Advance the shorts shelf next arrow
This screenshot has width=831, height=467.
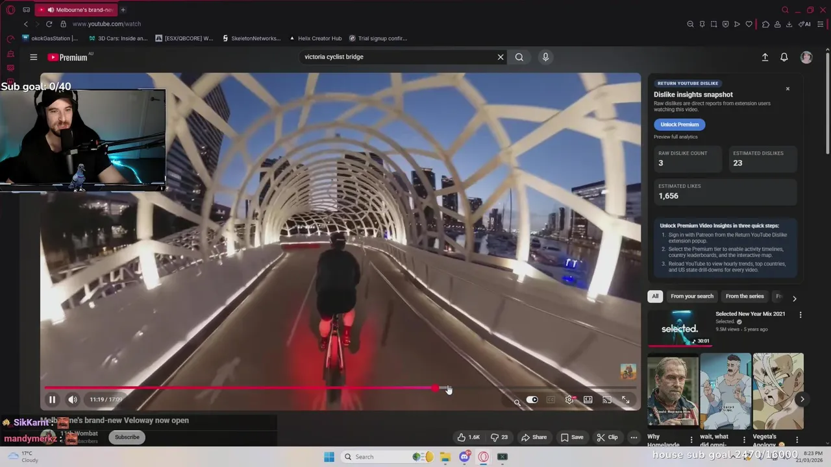click(802, 400)
